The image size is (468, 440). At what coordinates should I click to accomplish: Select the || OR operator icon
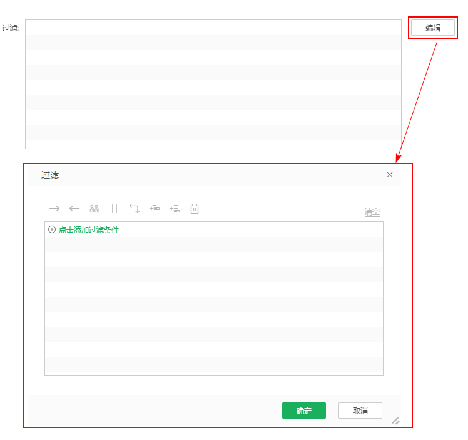tap(114, 209)
